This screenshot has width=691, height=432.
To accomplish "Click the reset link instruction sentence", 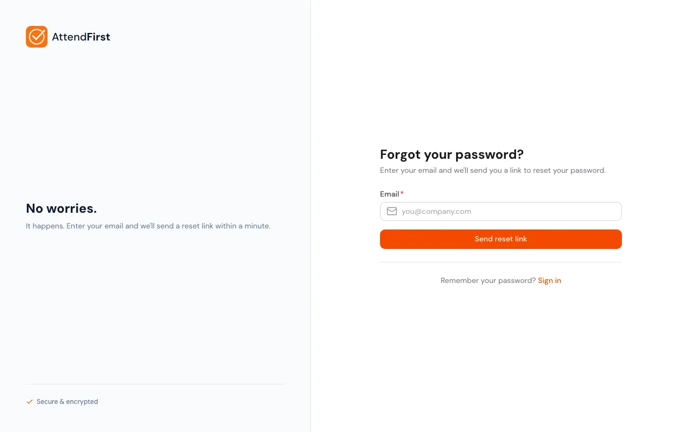I will click(x=492, y=170).
